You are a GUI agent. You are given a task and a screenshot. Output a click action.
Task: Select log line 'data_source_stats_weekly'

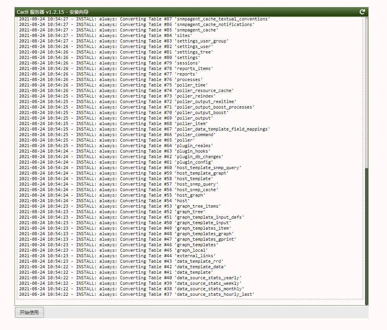(130, 283)
